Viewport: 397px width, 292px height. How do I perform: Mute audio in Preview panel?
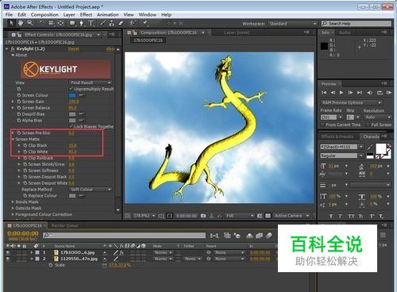pos(369,93)
